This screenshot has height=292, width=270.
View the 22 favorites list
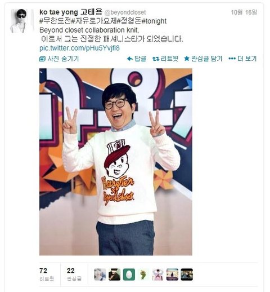pos(74,275)
